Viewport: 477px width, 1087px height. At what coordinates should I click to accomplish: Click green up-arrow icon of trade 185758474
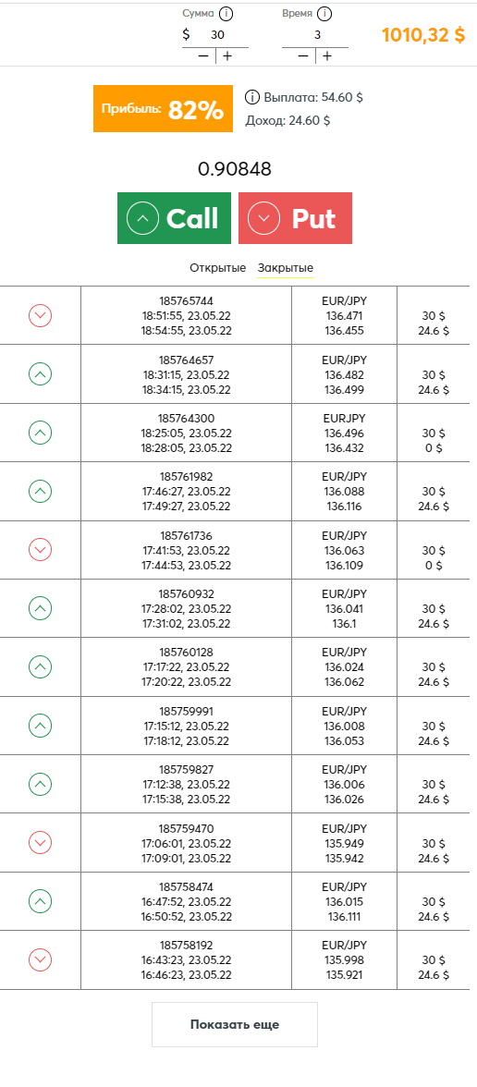pyautogui.click(x=41, y=901)
